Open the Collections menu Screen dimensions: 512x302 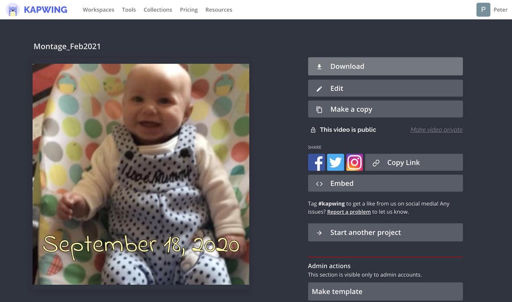coord(158,9)
